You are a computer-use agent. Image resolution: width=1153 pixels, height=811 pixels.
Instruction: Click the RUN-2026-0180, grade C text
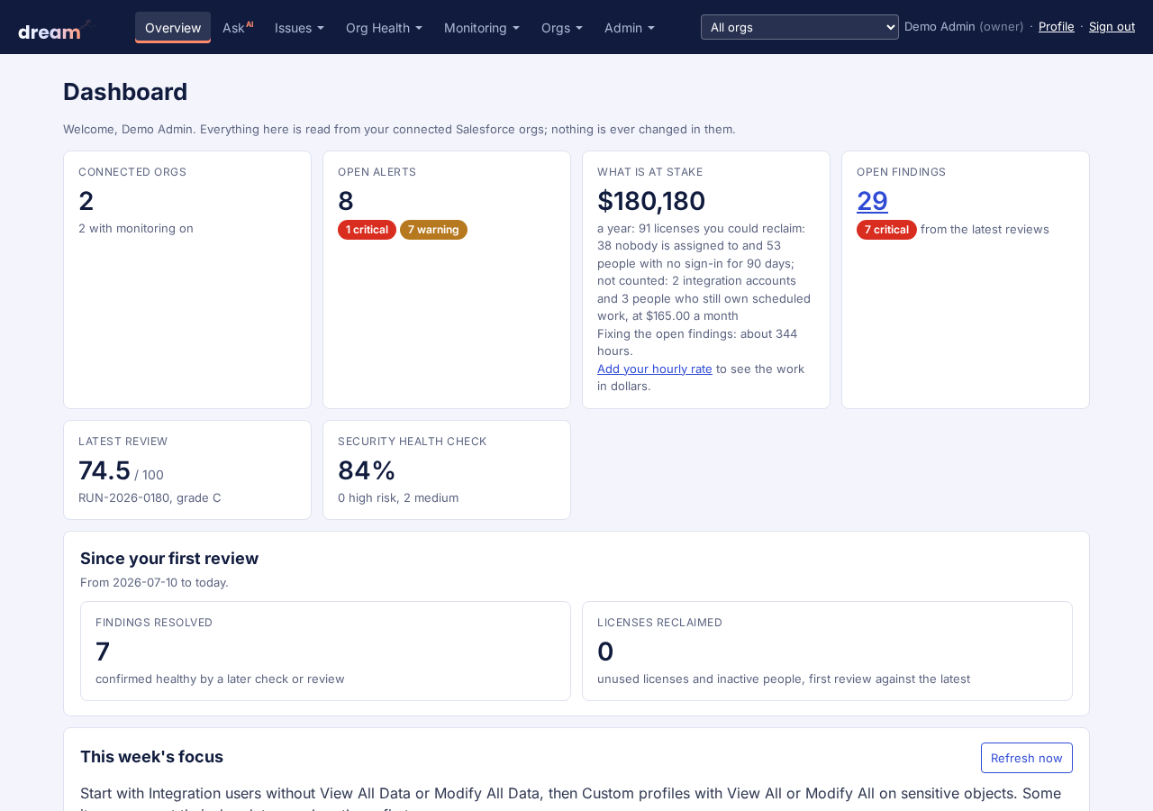(150, 497)
